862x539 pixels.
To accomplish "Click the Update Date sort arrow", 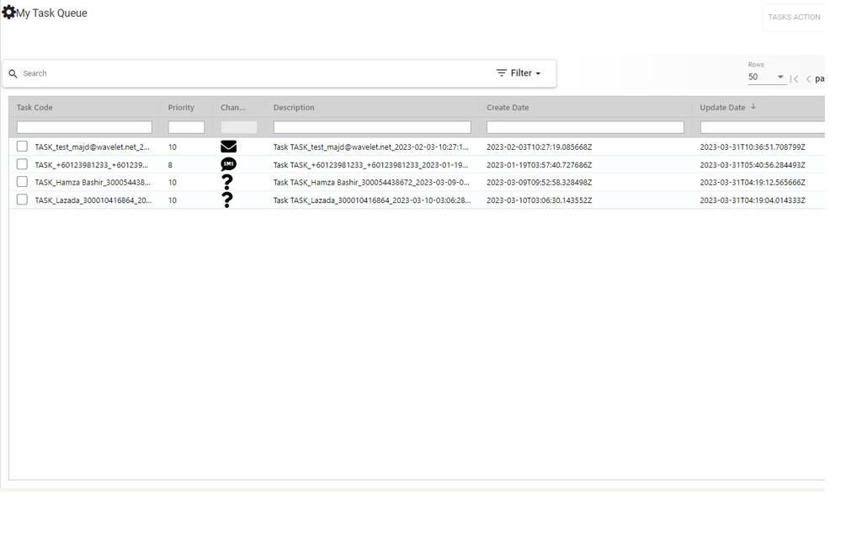I will (x=753, y=107).
